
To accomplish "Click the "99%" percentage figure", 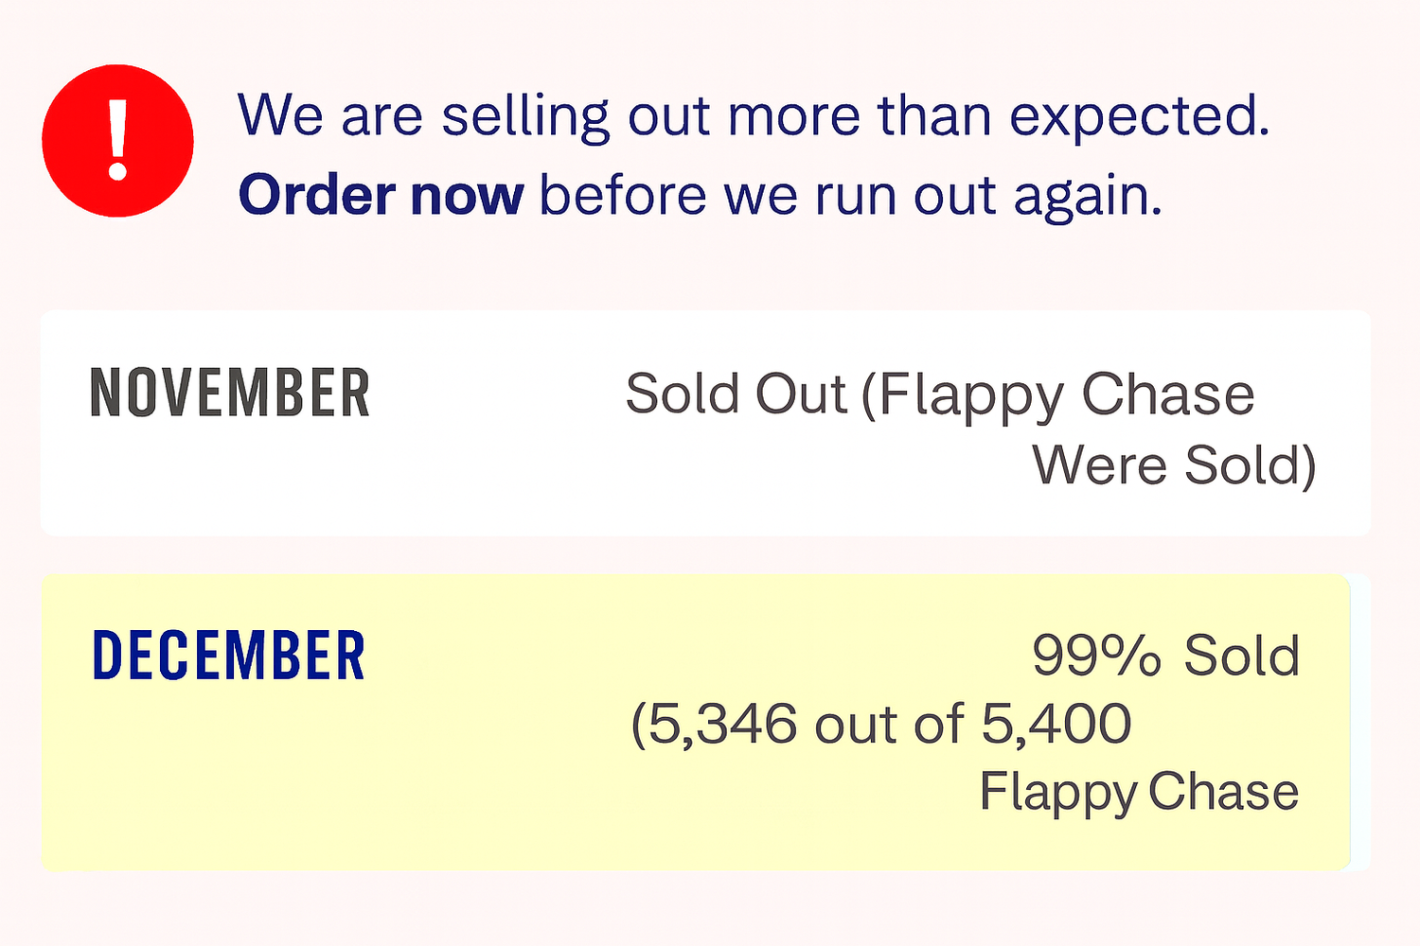I will click(x=1096, y=656).
